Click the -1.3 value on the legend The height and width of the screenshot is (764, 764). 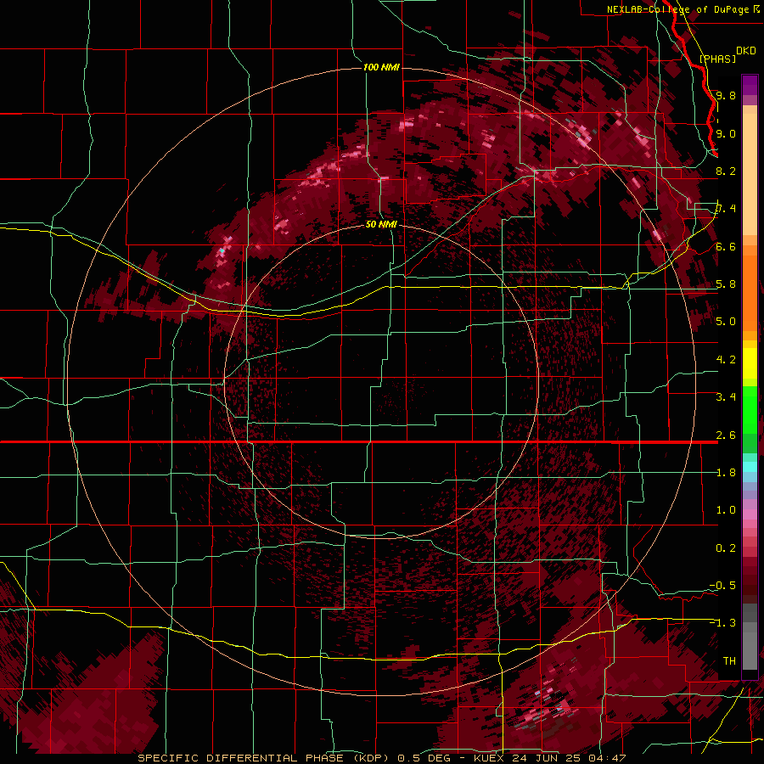(x=722, y=623)
